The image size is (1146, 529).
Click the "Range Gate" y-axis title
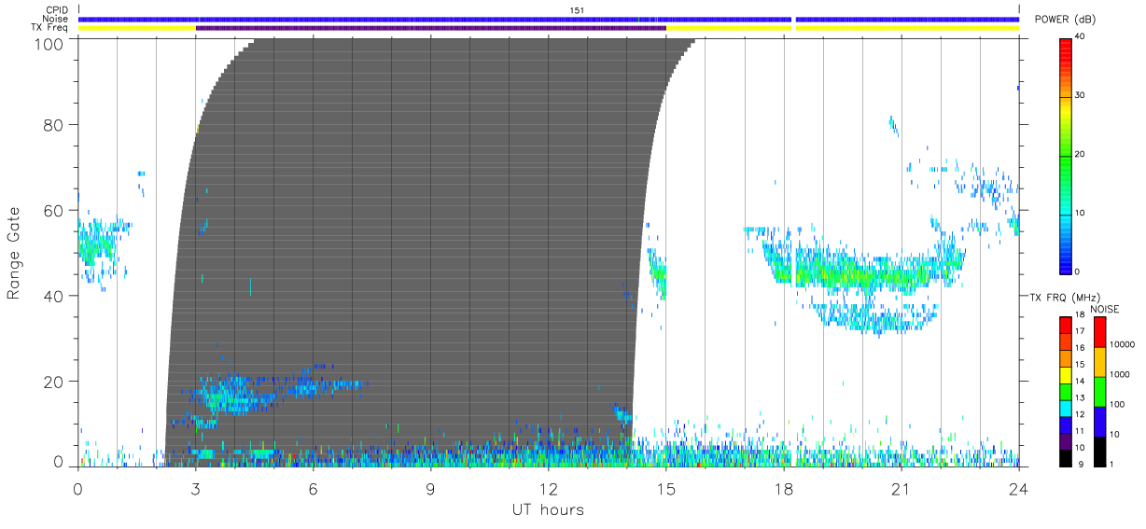[x=14, y=252]
